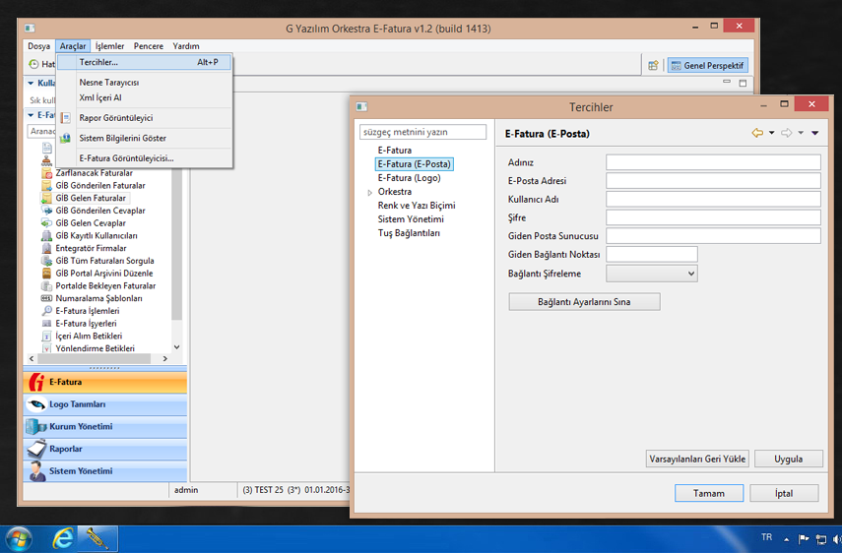
Task: Switch to Genel Perspektif
Action: coord(708,66)
